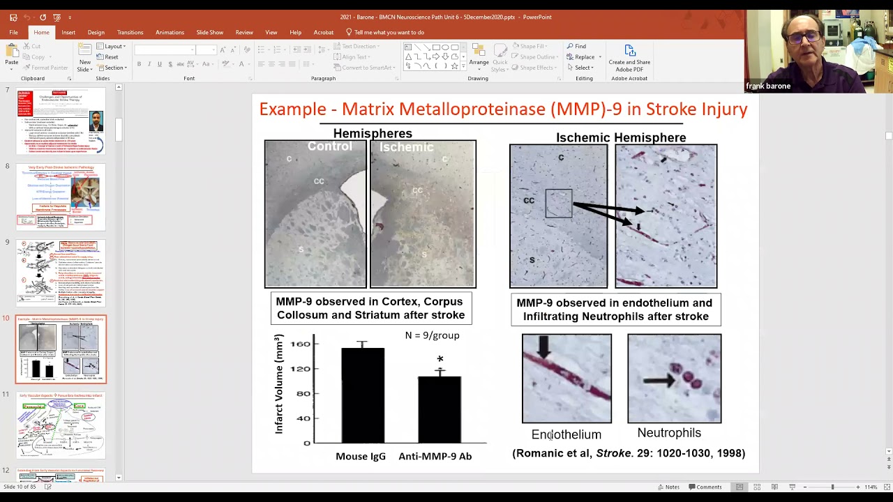Select the rectangle shape in gallery
This screenshot has height=502, width=893.
436,47
